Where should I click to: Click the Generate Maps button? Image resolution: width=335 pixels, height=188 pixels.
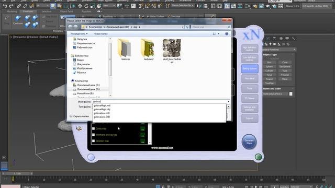click(249, 142)
